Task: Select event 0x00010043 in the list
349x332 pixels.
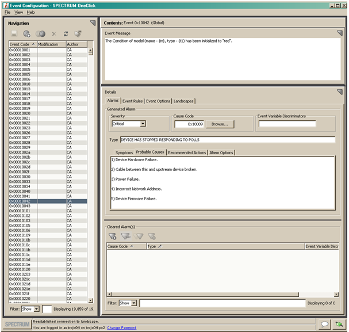Action: coord(48,206)
